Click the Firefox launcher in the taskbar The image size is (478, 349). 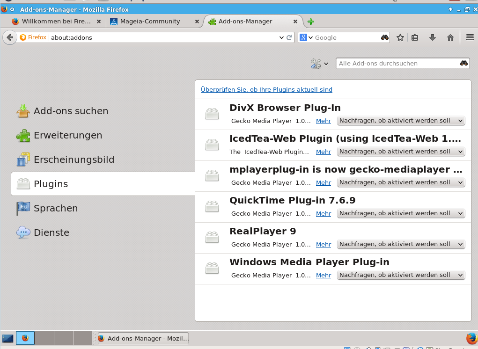tap(25, 338)
